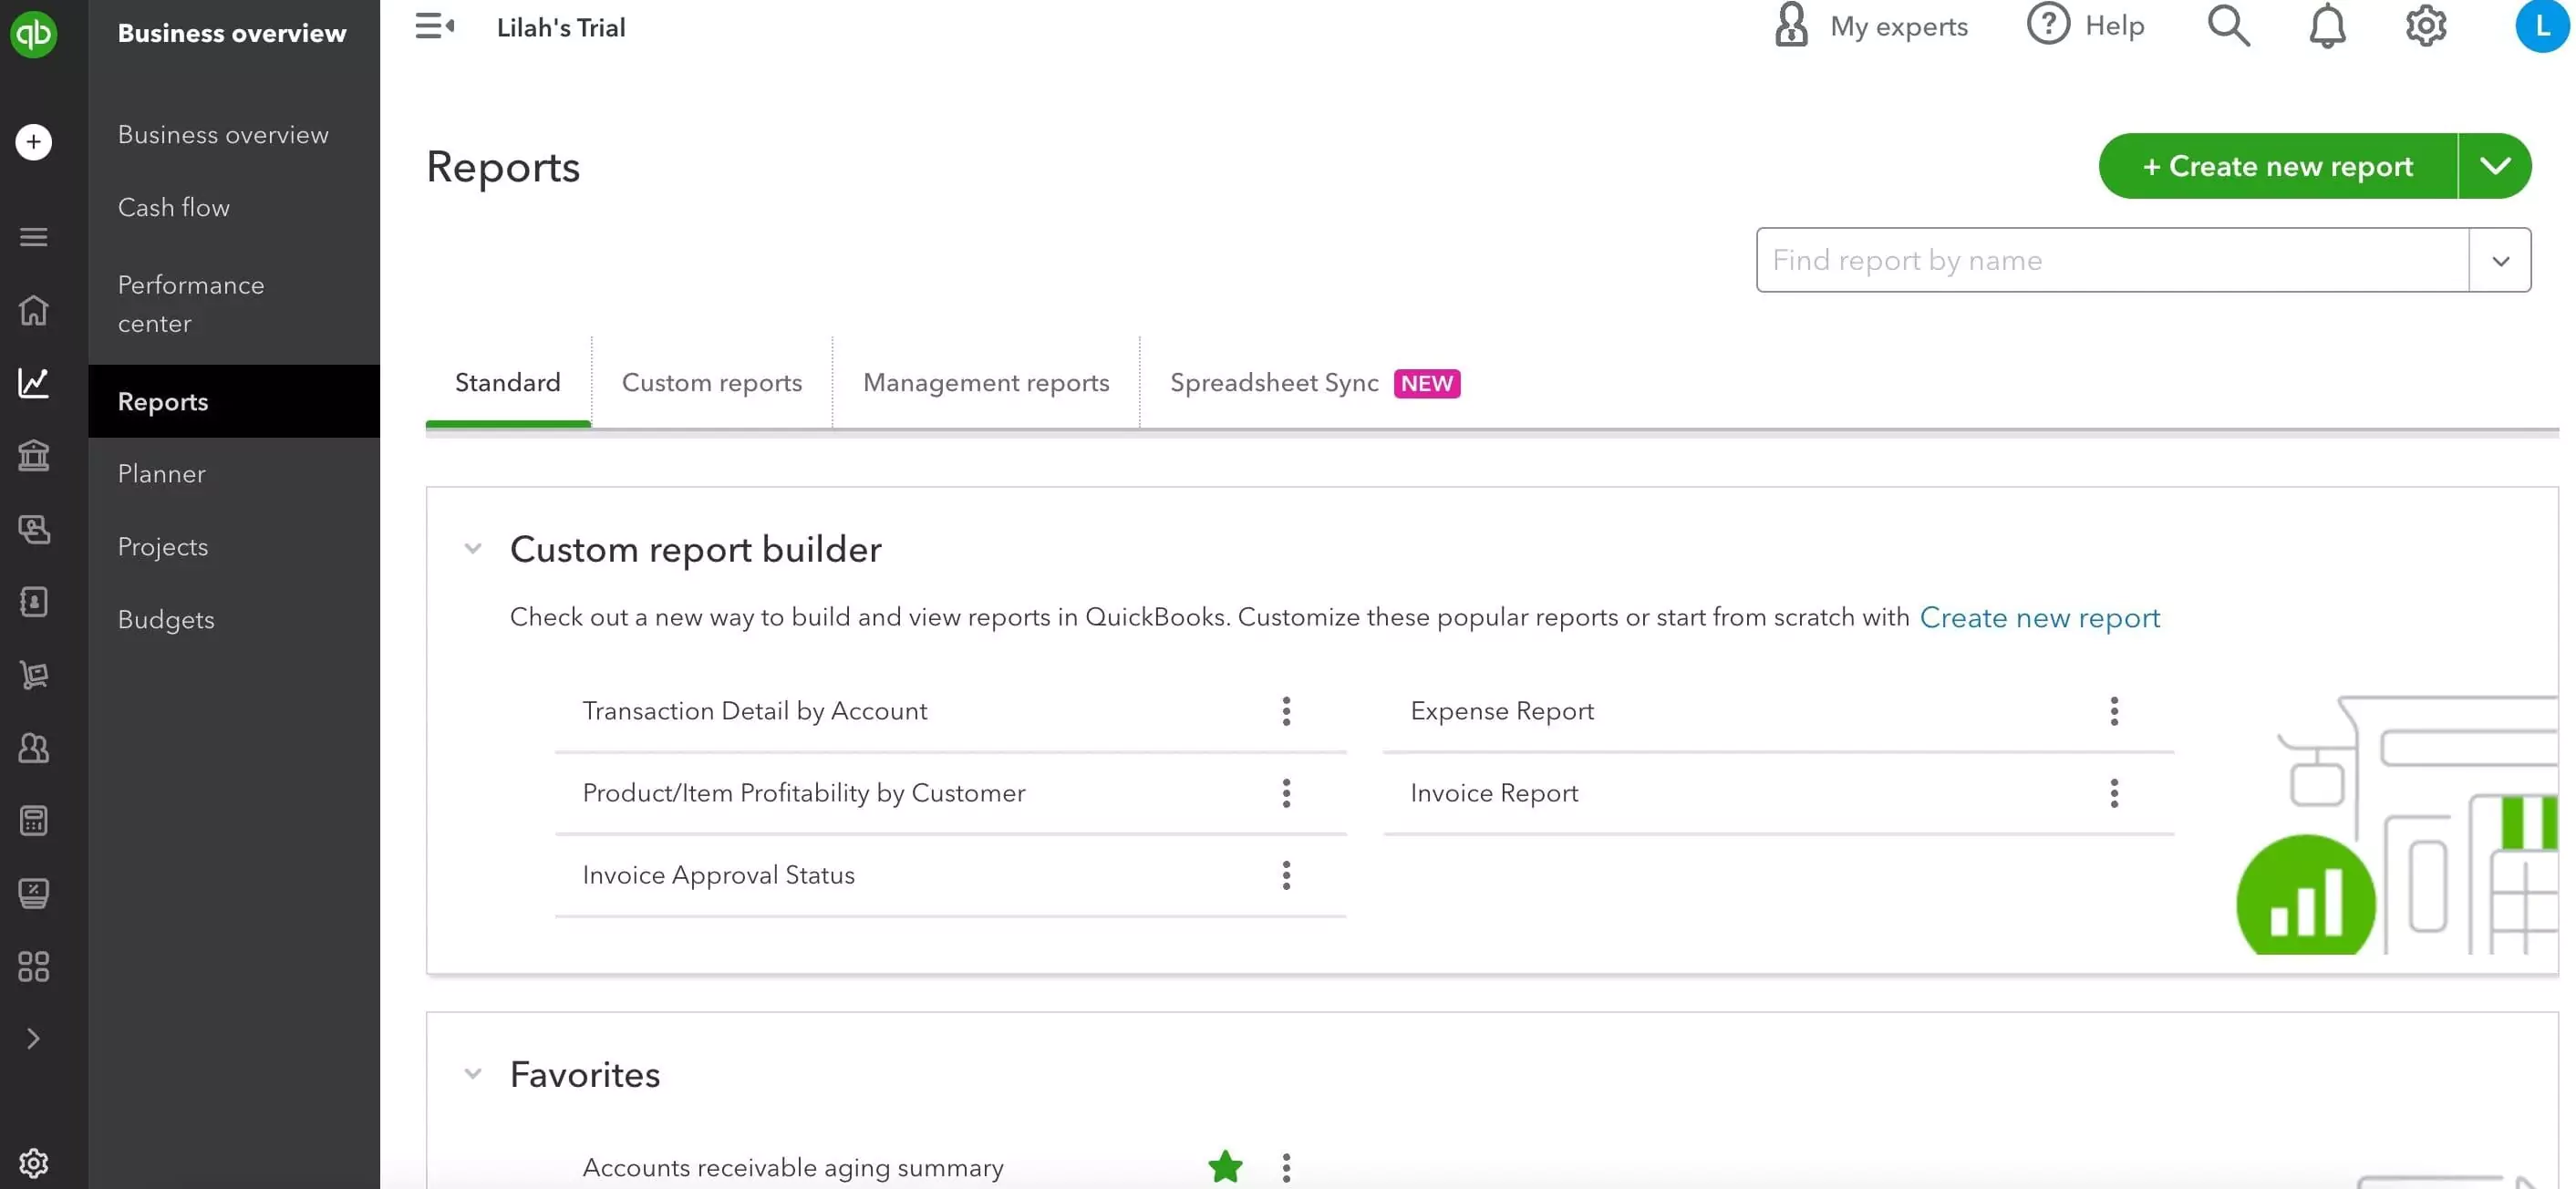Image resolution: width=2576 pixels, height=1189 pixels.
Task: Open more options for Expense Report
Action: coord(2113,711)
